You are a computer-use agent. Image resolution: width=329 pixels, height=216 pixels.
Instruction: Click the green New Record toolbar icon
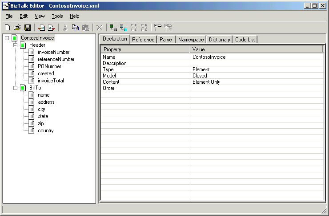coord(113,28)
